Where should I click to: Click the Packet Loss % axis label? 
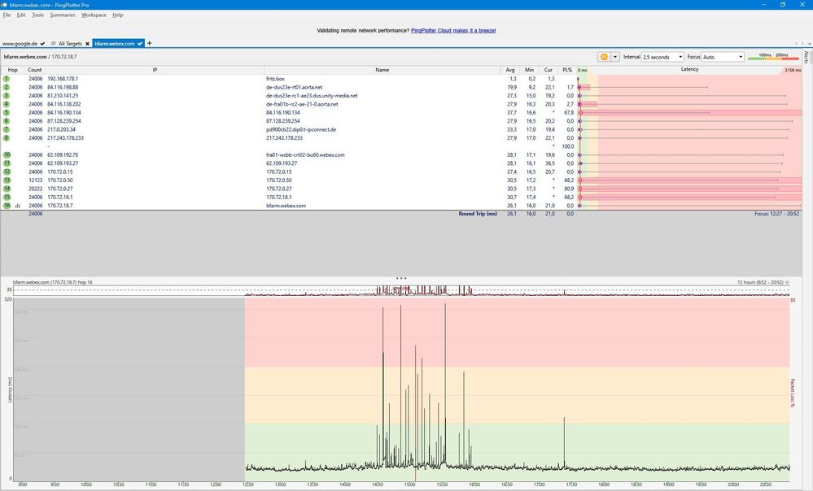(792, 393)
